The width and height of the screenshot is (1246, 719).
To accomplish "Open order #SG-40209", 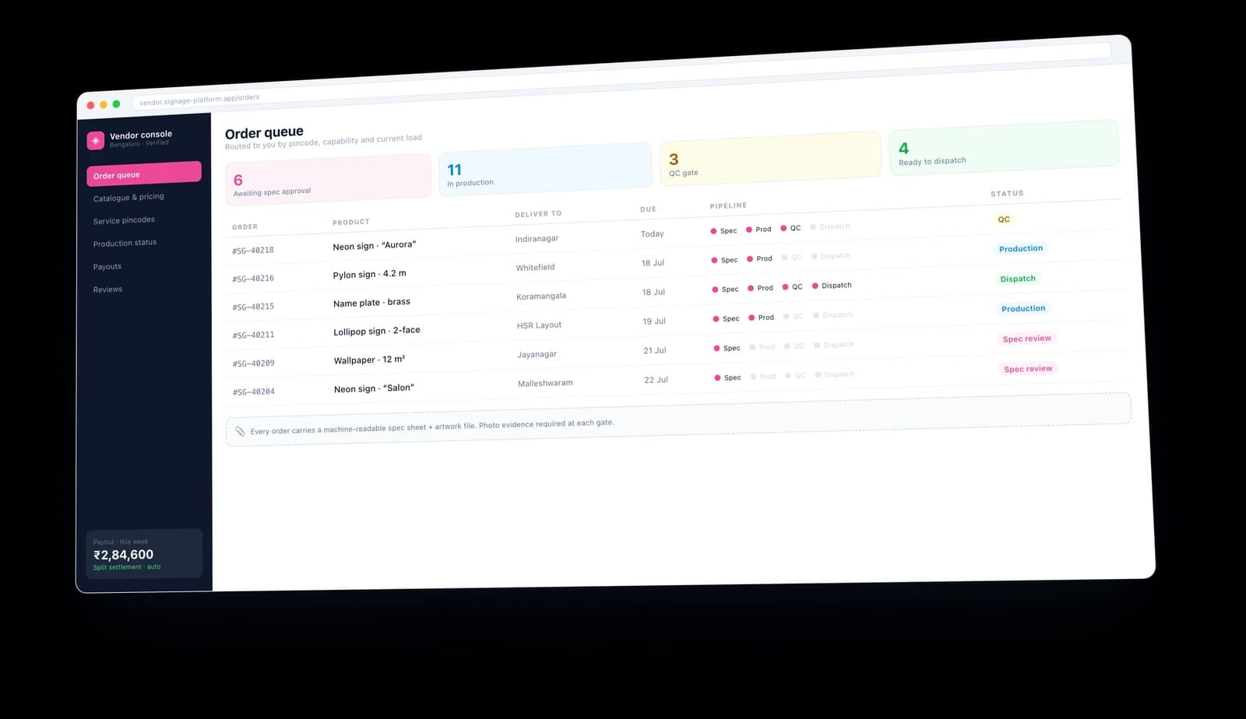I will 253,363.
